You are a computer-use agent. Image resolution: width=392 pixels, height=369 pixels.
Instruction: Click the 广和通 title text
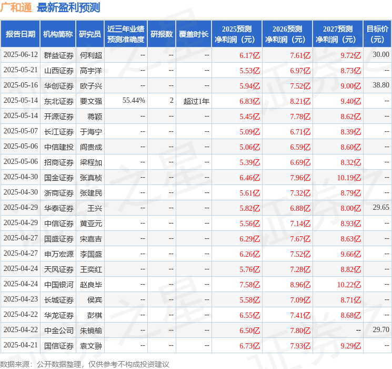(x=16, y=7)
